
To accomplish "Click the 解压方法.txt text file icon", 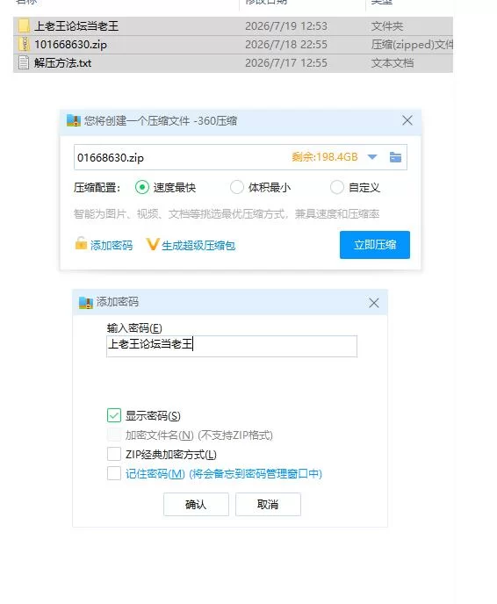I will point(24,62).
